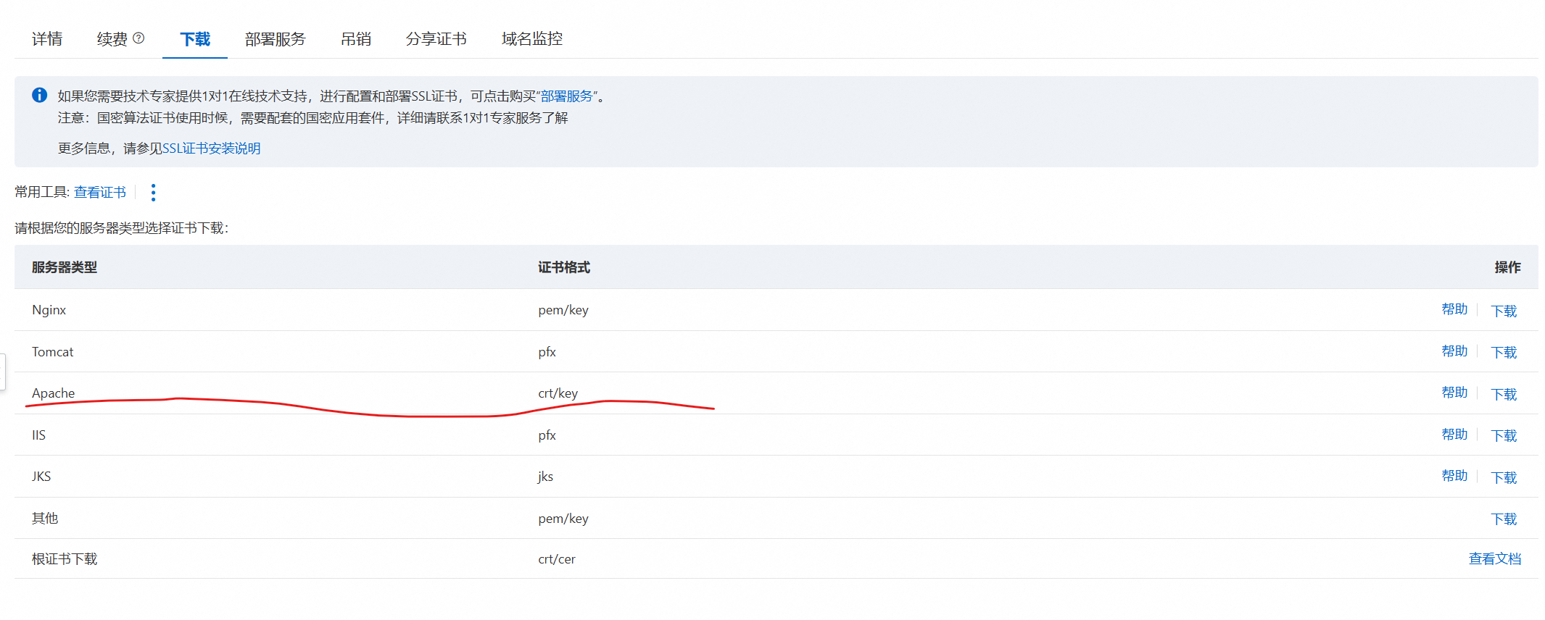This screenshot has height=620, width=1545.
Task: Open the three-dot more tools menu
Action: coord(153,193)
